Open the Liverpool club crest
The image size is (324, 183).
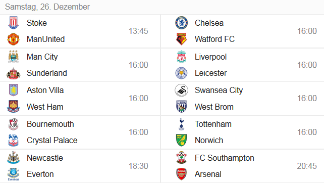pyautogui.click(x=181, y=57)
